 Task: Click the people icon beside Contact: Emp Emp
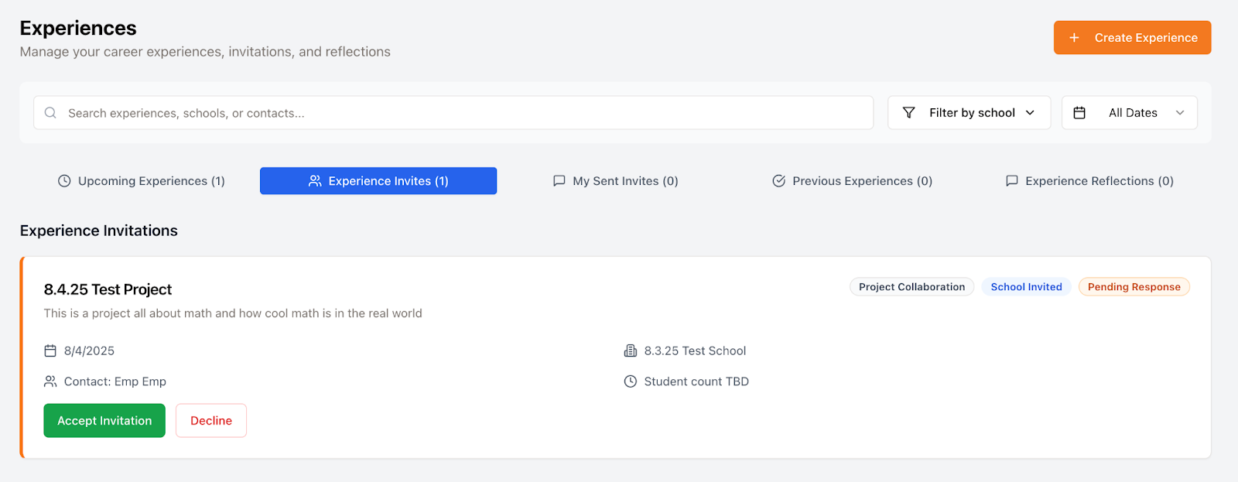click(50, 381)
